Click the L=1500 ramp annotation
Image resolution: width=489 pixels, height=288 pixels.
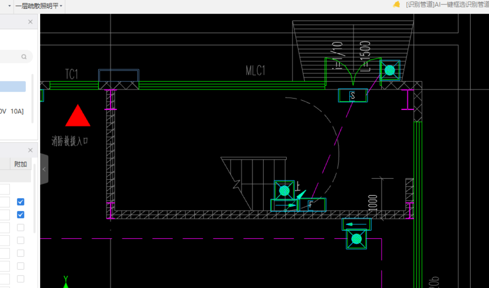365,56
